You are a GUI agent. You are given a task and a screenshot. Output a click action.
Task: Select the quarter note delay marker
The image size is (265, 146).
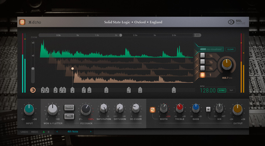click(x=73, y=90)
